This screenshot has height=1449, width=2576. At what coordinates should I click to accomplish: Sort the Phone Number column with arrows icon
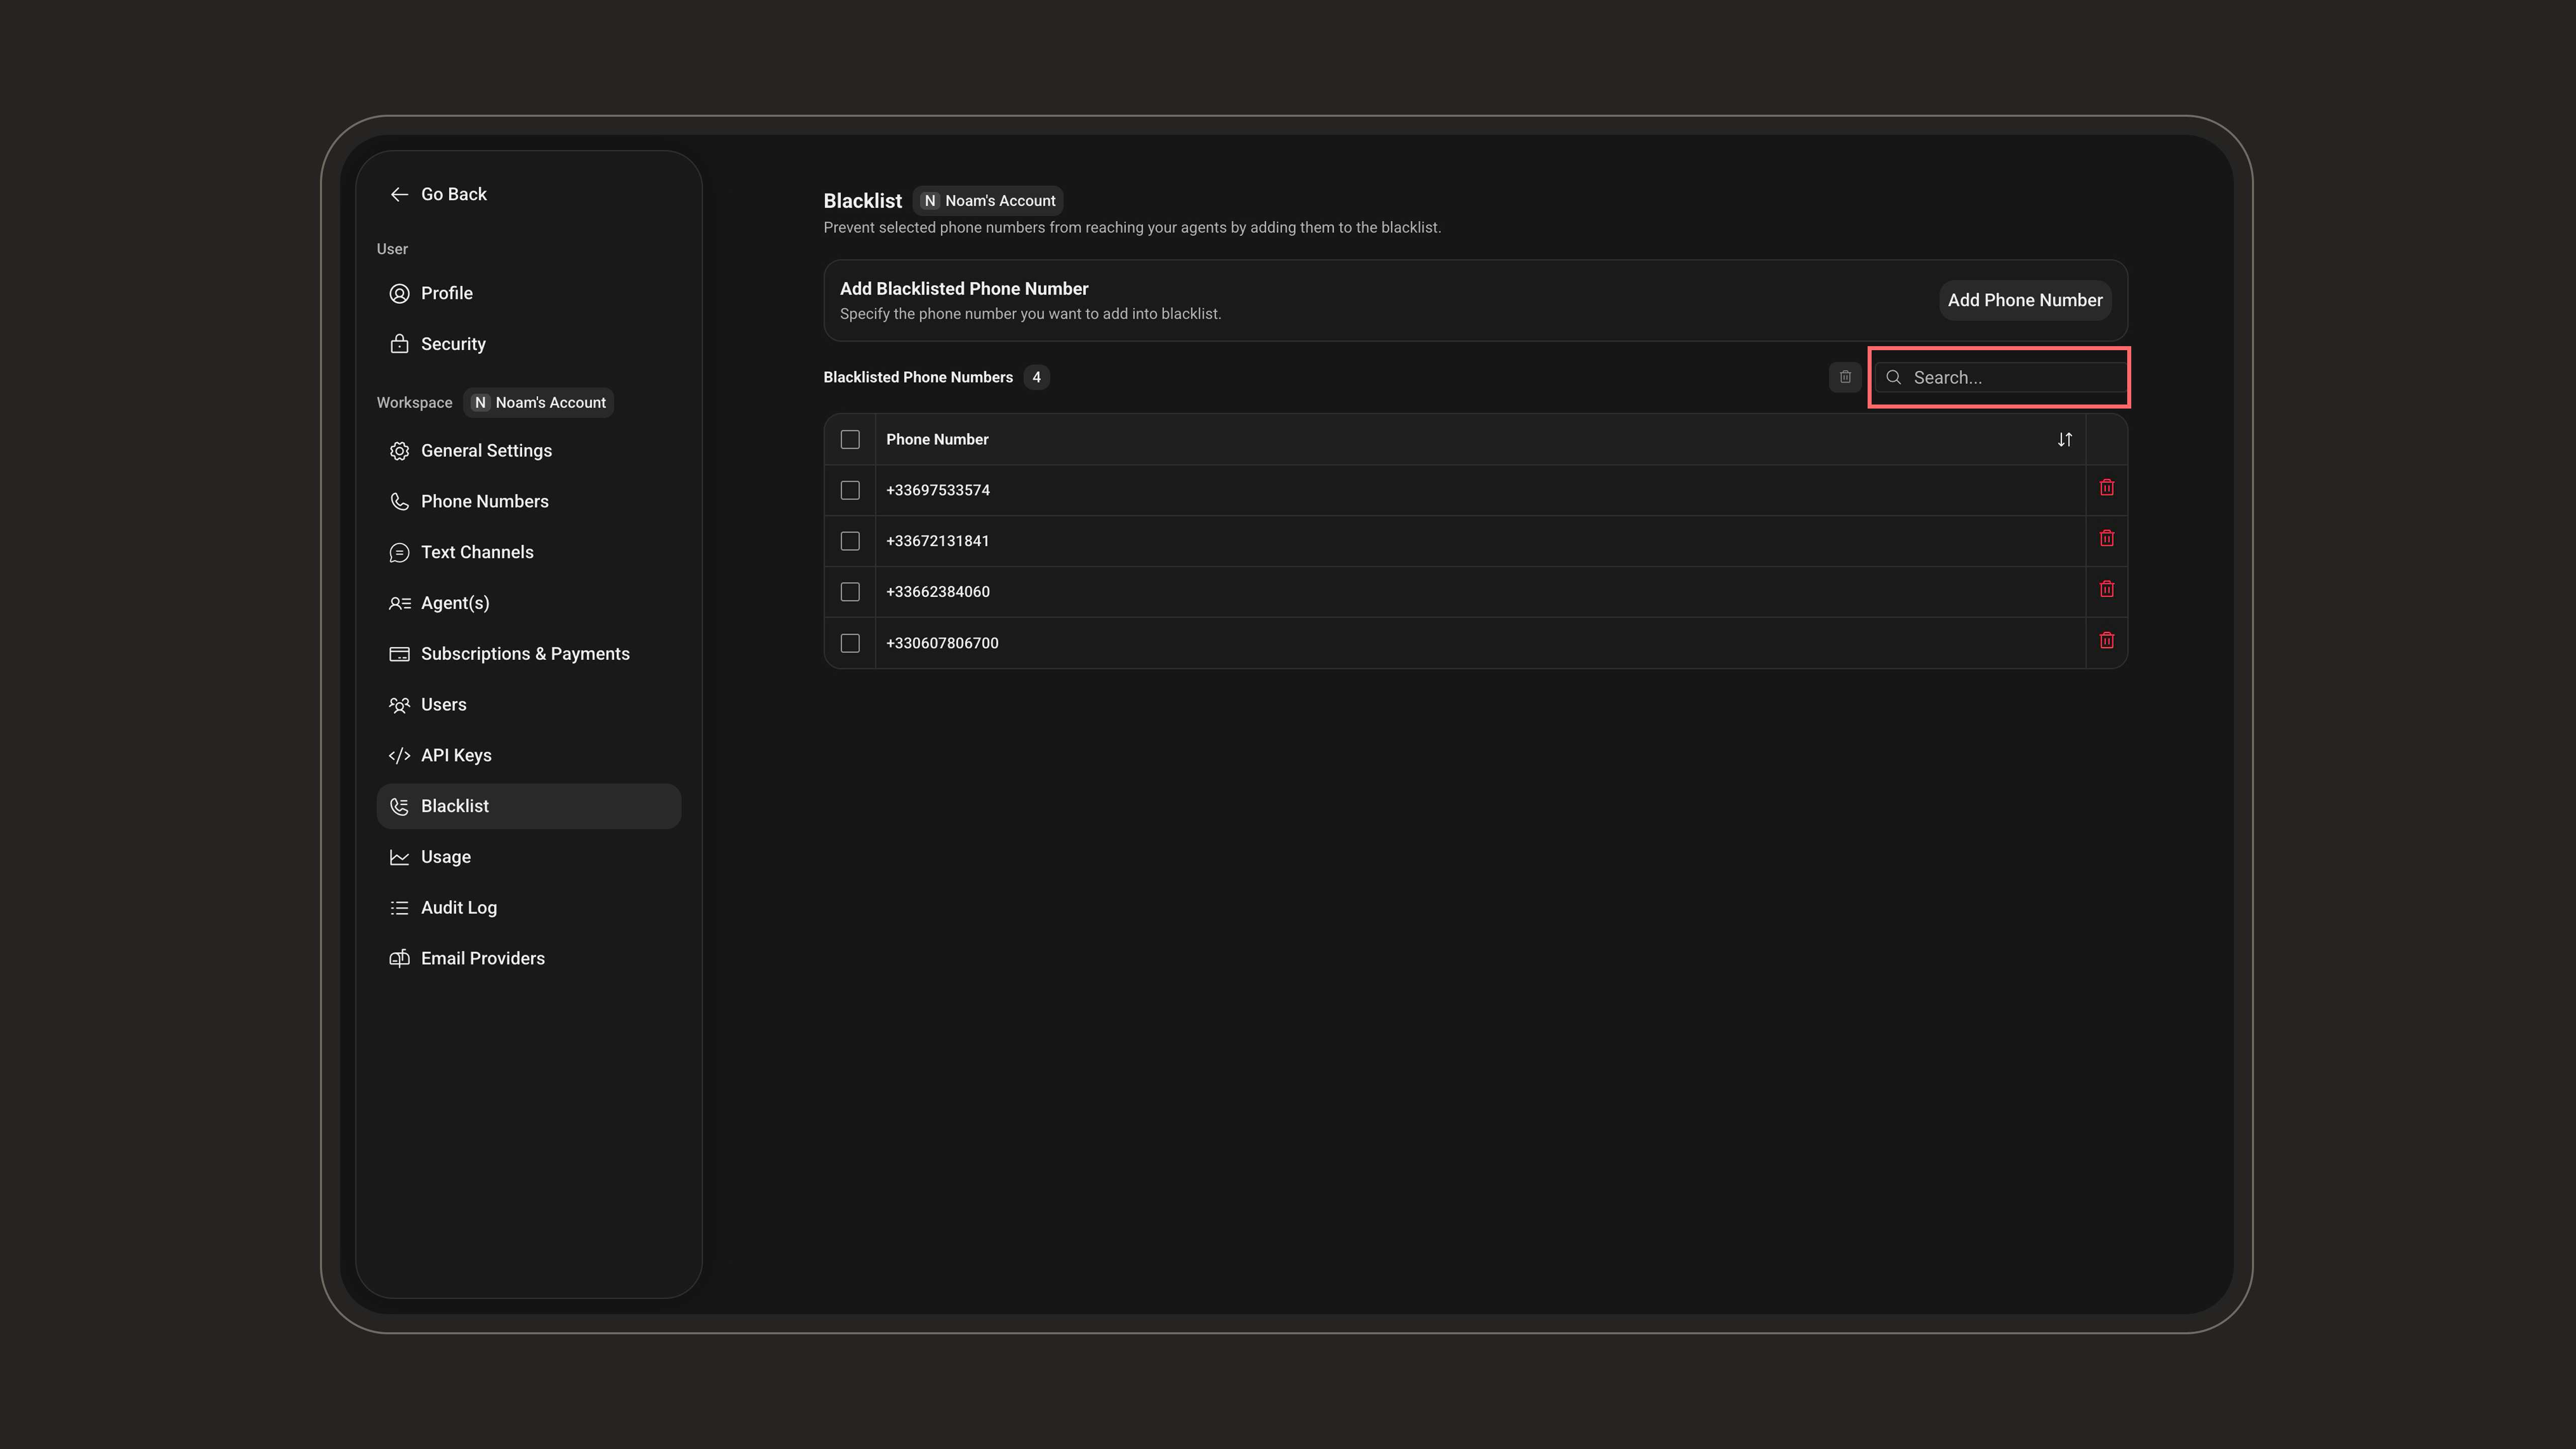(x=2064, y=440)
